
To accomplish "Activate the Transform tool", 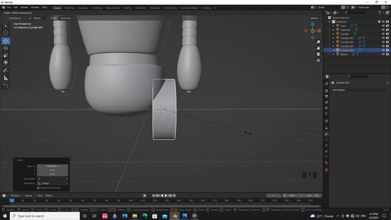I will (x=5, y=62).
